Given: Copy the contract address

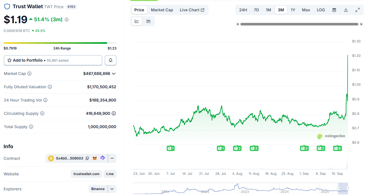Looking at the screenshot, I should 87,158.
